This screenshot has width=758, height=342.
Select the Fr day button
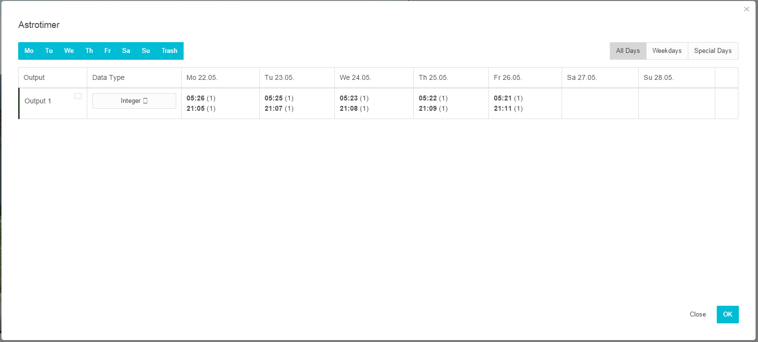tap(108, 51)
